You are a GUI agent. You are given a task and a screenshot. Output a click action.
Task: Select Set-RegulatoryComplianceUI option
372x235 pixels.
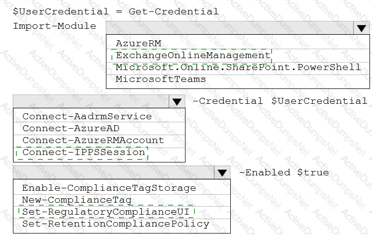click(106, 212)
